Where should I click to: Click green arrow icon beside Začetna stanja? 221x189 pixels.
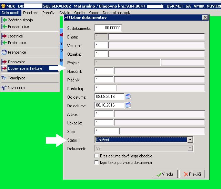tap(4, 20)
